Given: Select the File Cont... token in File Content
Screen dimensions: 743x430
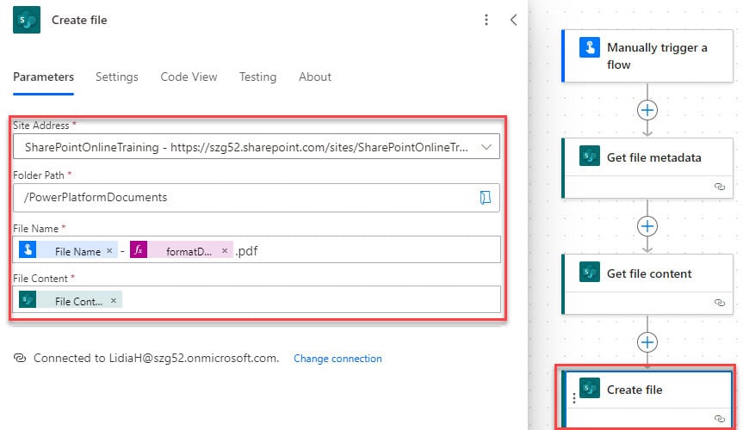Looking at the screenshot, I should 70,301.
